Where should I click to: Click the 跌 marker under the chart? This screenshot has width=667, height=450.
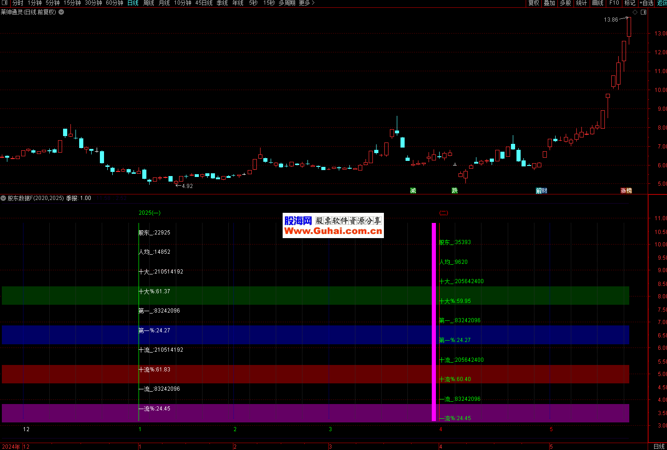[454, 190]
